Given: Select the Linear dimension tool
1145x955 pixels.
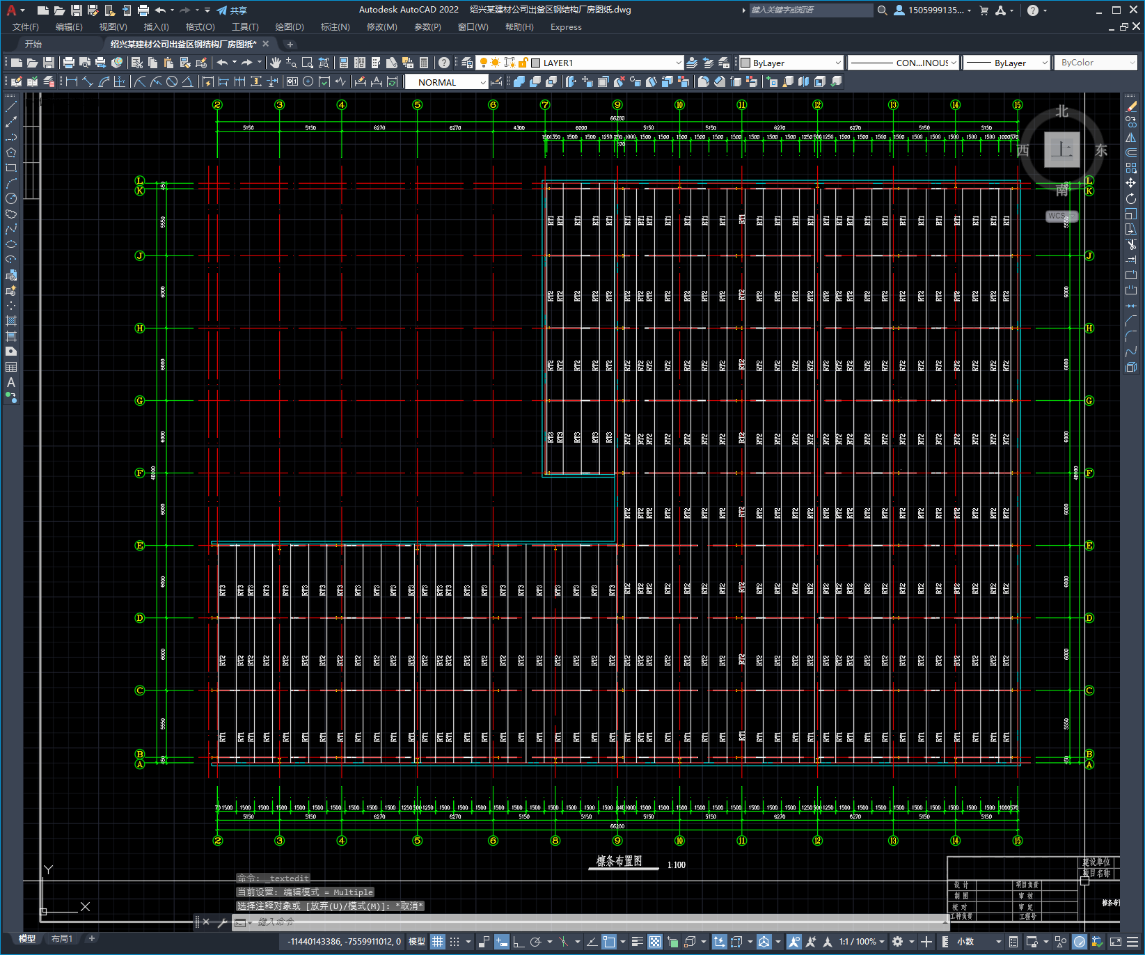Looking at the screenshot, I should pyautogui.click(x=71, y=81).
